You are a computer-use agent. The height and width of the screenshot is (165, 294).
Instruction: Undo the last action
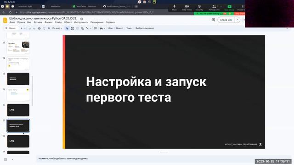29,28
